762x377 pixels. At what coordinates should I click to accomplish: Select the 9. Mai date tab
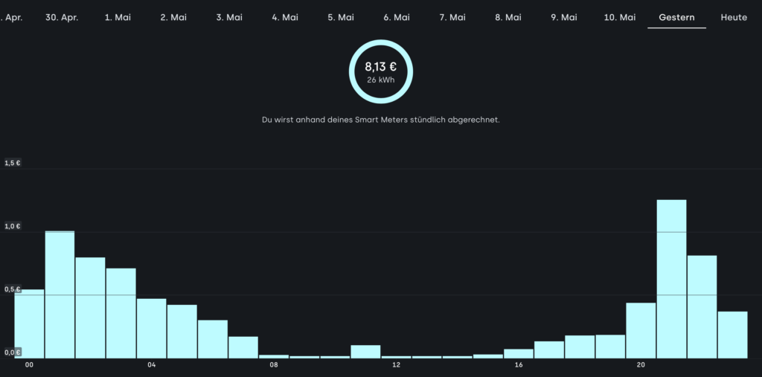tap(564, 17)
